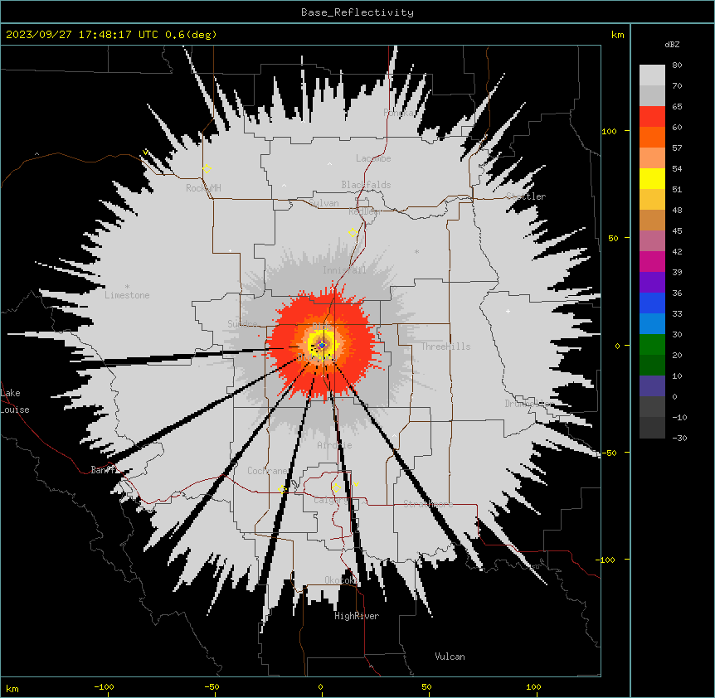Select the 42-45 dBZ rose swatch
715x698 pixels.
pyautogui.click(x=652, y=241)
